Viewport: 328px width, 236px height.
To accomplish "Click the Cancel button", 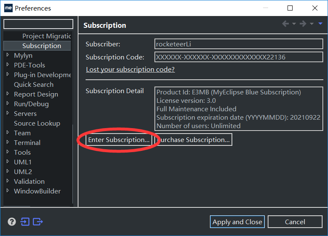I will click(x=295, y=222).
